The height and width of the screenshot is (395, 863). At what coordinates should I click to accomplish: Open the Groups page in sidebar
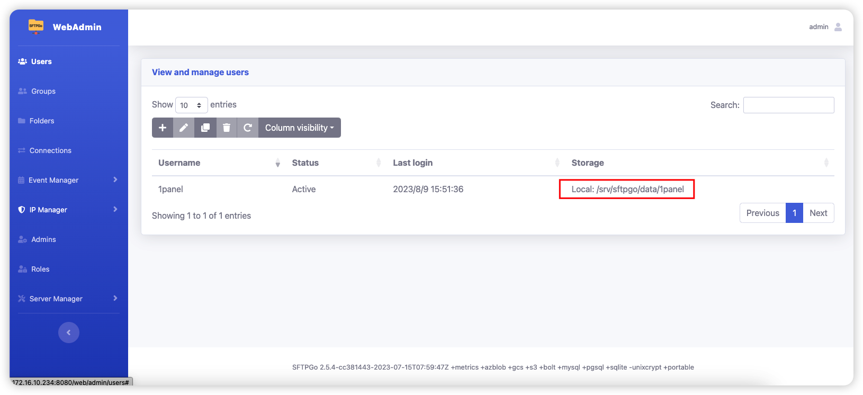[x=43, y=91]
